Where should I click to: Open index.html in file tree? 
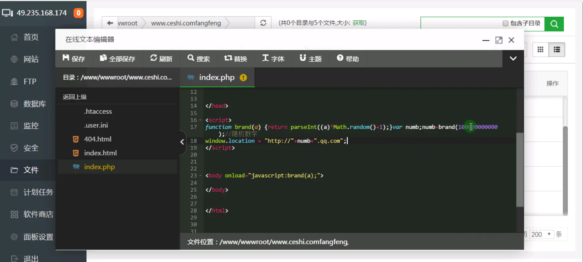[100, 153]
